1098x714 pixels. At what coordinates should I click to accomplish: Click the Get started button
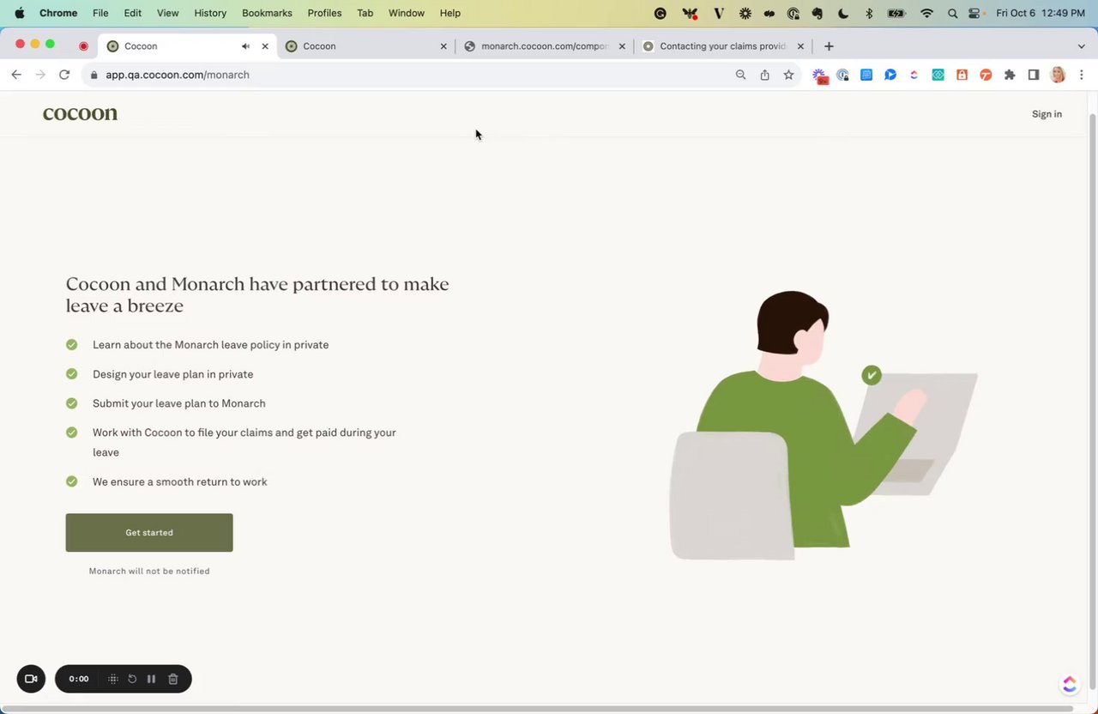149,532
